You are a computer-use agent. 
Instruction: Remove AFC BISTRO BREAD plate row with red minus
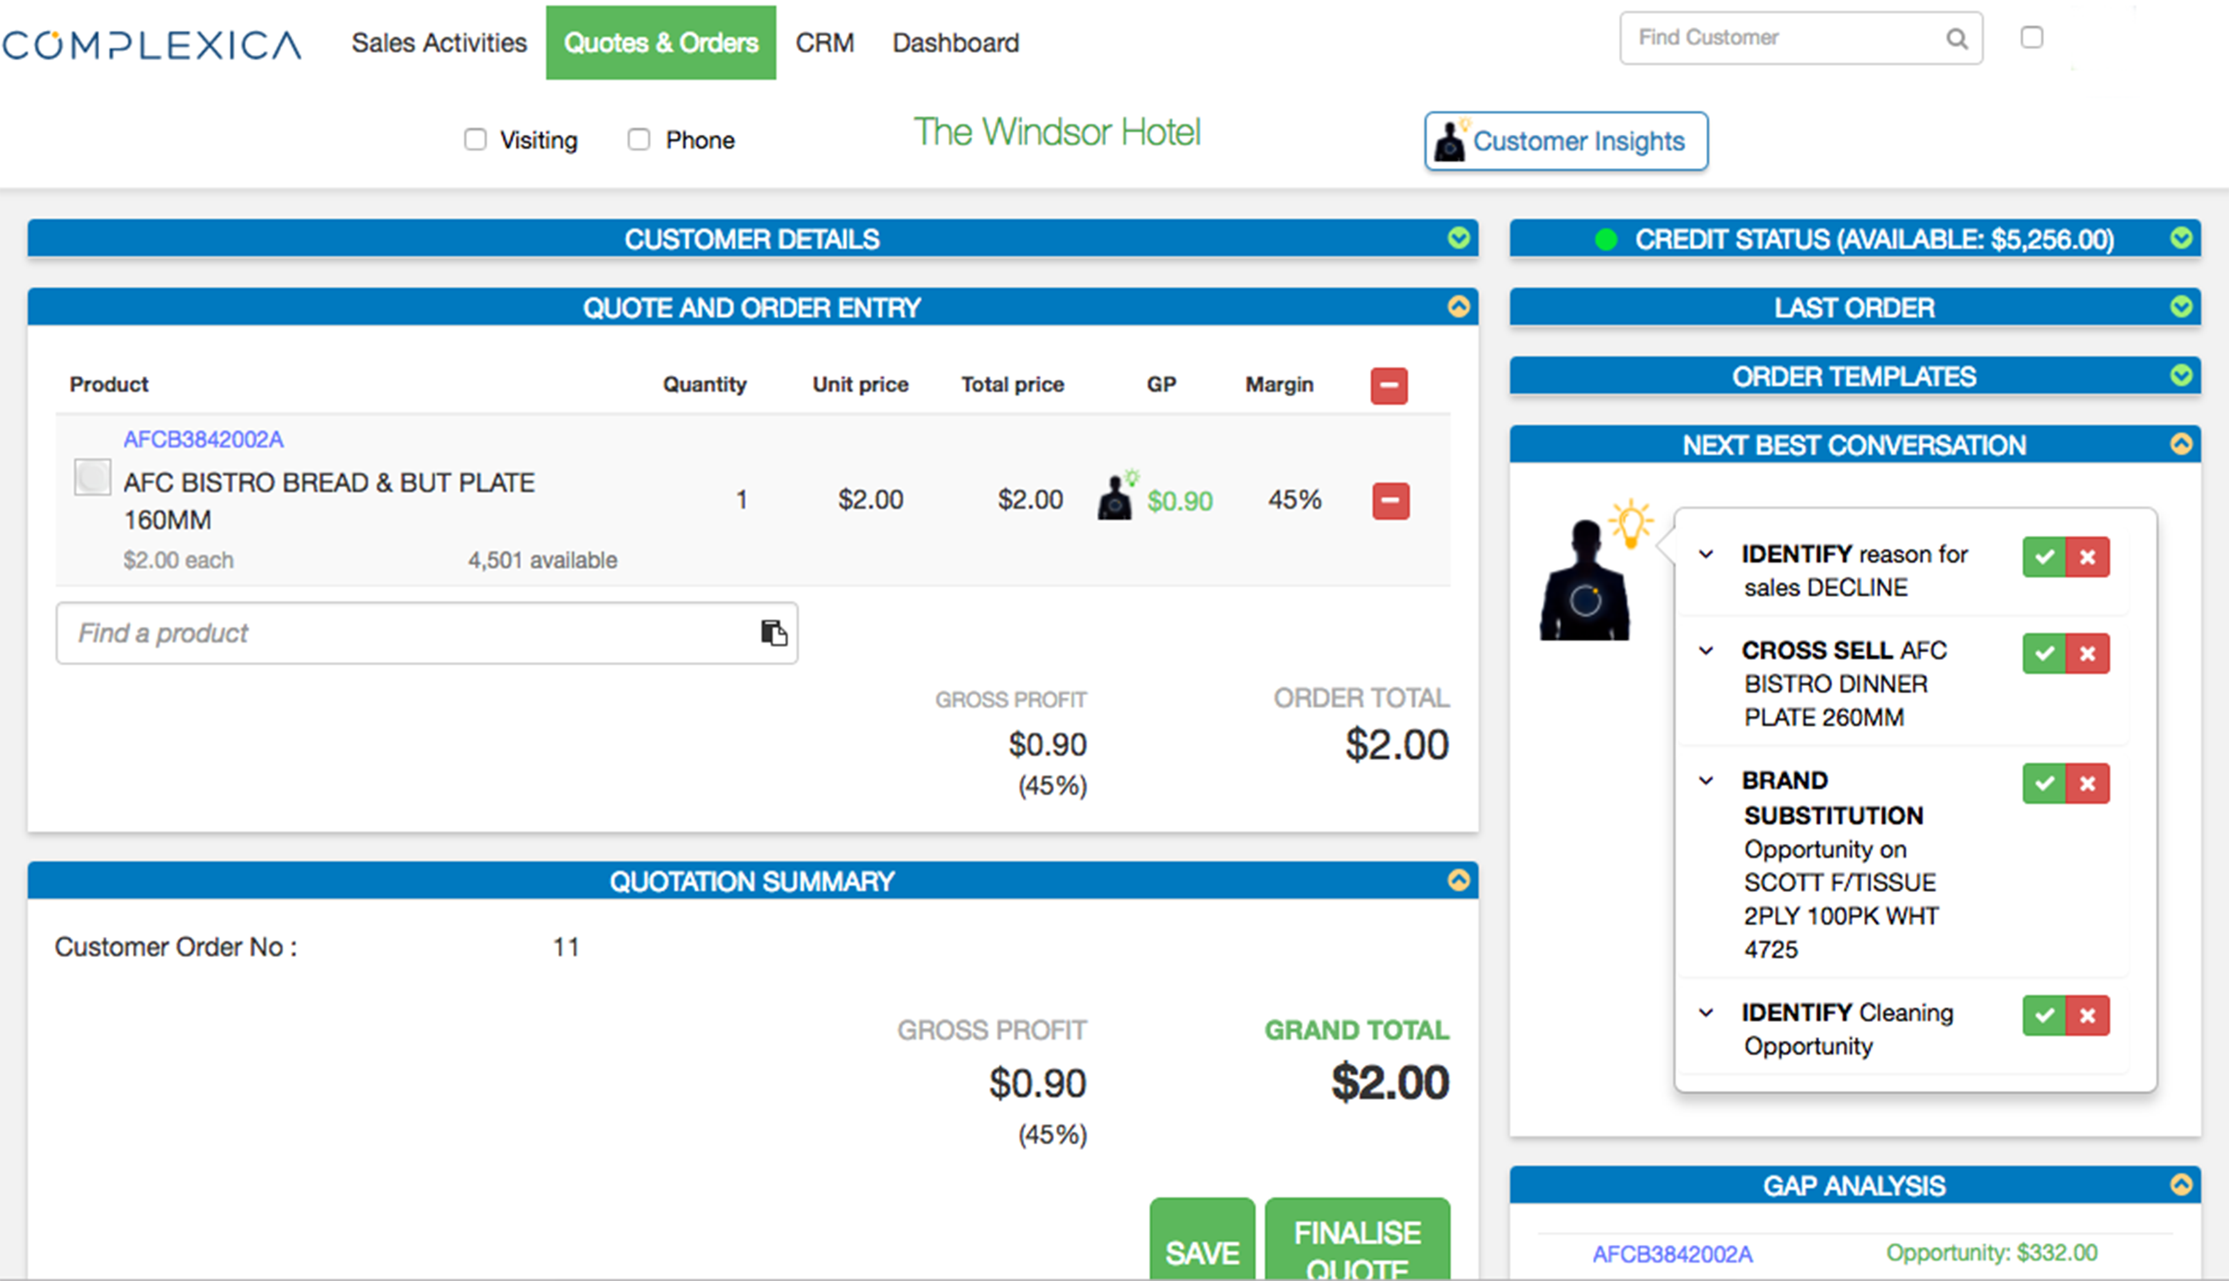pyautogui.click(x=1390, y=501)
